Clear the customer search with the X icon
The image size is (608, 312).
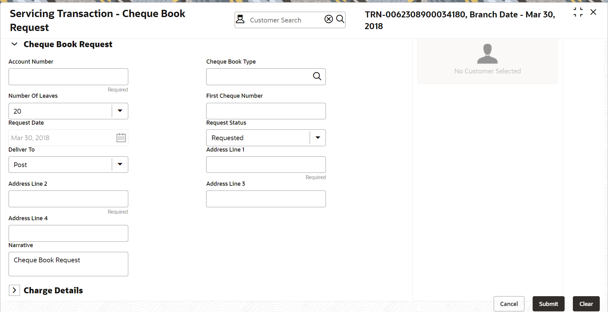click(329, 19)
